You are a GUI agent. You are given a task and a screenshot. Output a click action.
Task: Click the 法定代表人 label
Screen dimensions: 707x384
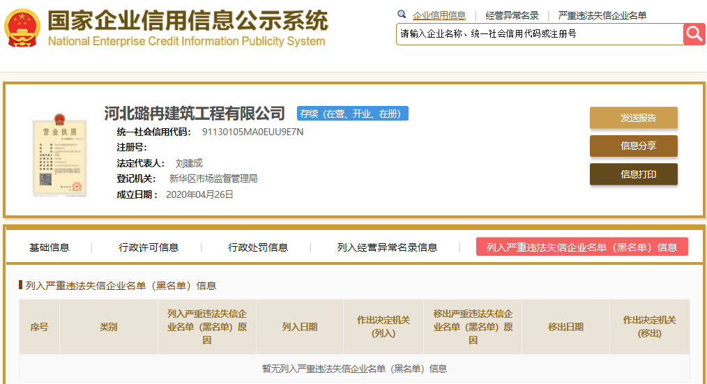tap(141, 163)
